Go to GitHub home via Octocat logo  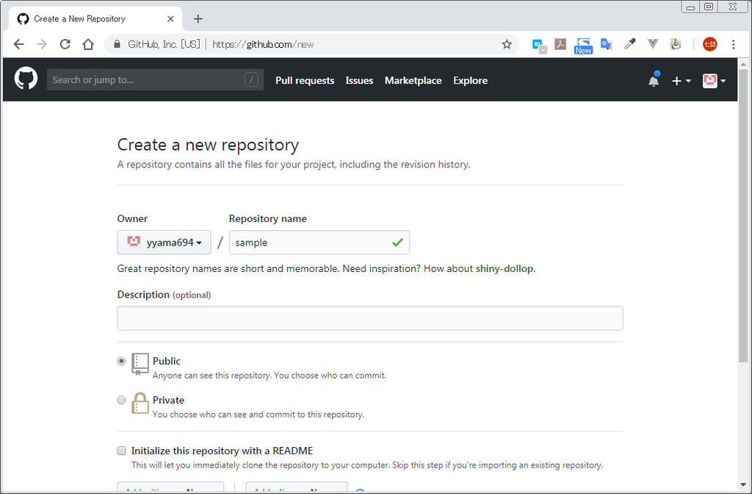pos(26,78)
